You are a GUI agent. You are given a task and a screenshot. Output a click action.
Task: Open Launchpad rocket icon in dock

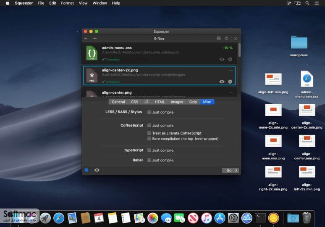[x=45, y=218]
